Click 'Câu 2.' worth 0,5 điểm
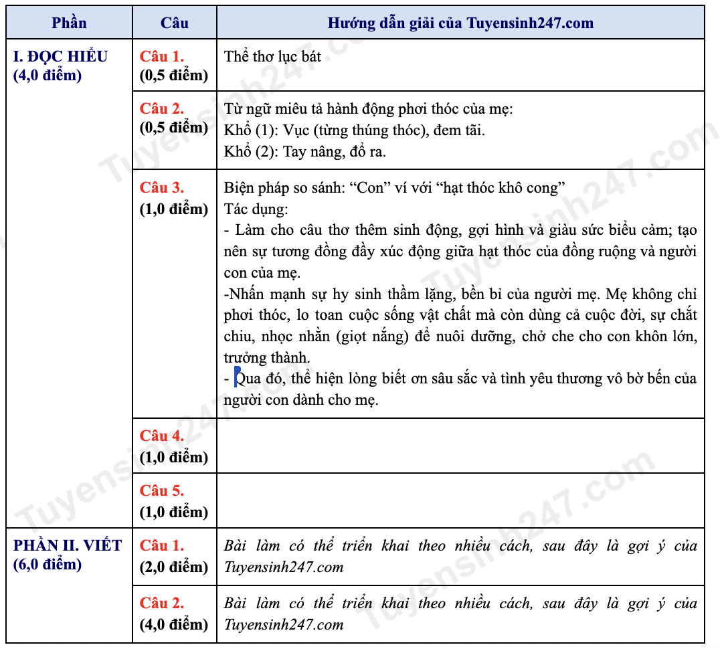Screen dimensions: 720x649 coord(162,108)
